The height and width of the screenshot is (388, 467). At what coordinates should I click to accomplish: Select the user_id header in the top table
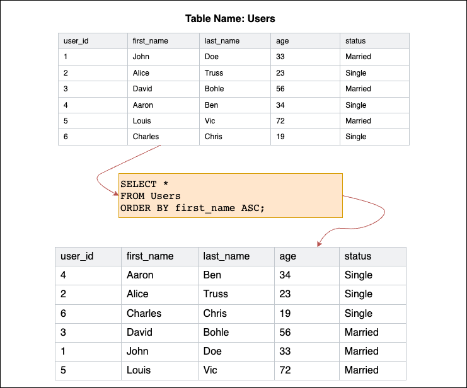[76, 41]
